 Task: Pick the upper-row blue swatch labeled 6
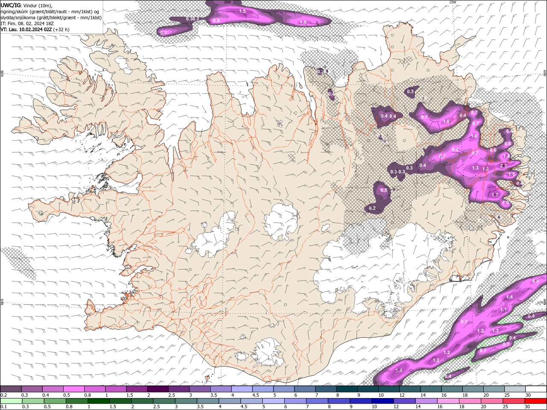pos(305,389)
